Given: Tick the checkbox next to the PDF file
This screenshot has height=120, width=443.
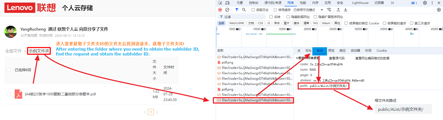Looking at the screenshot, I should (x=9, y=94).
